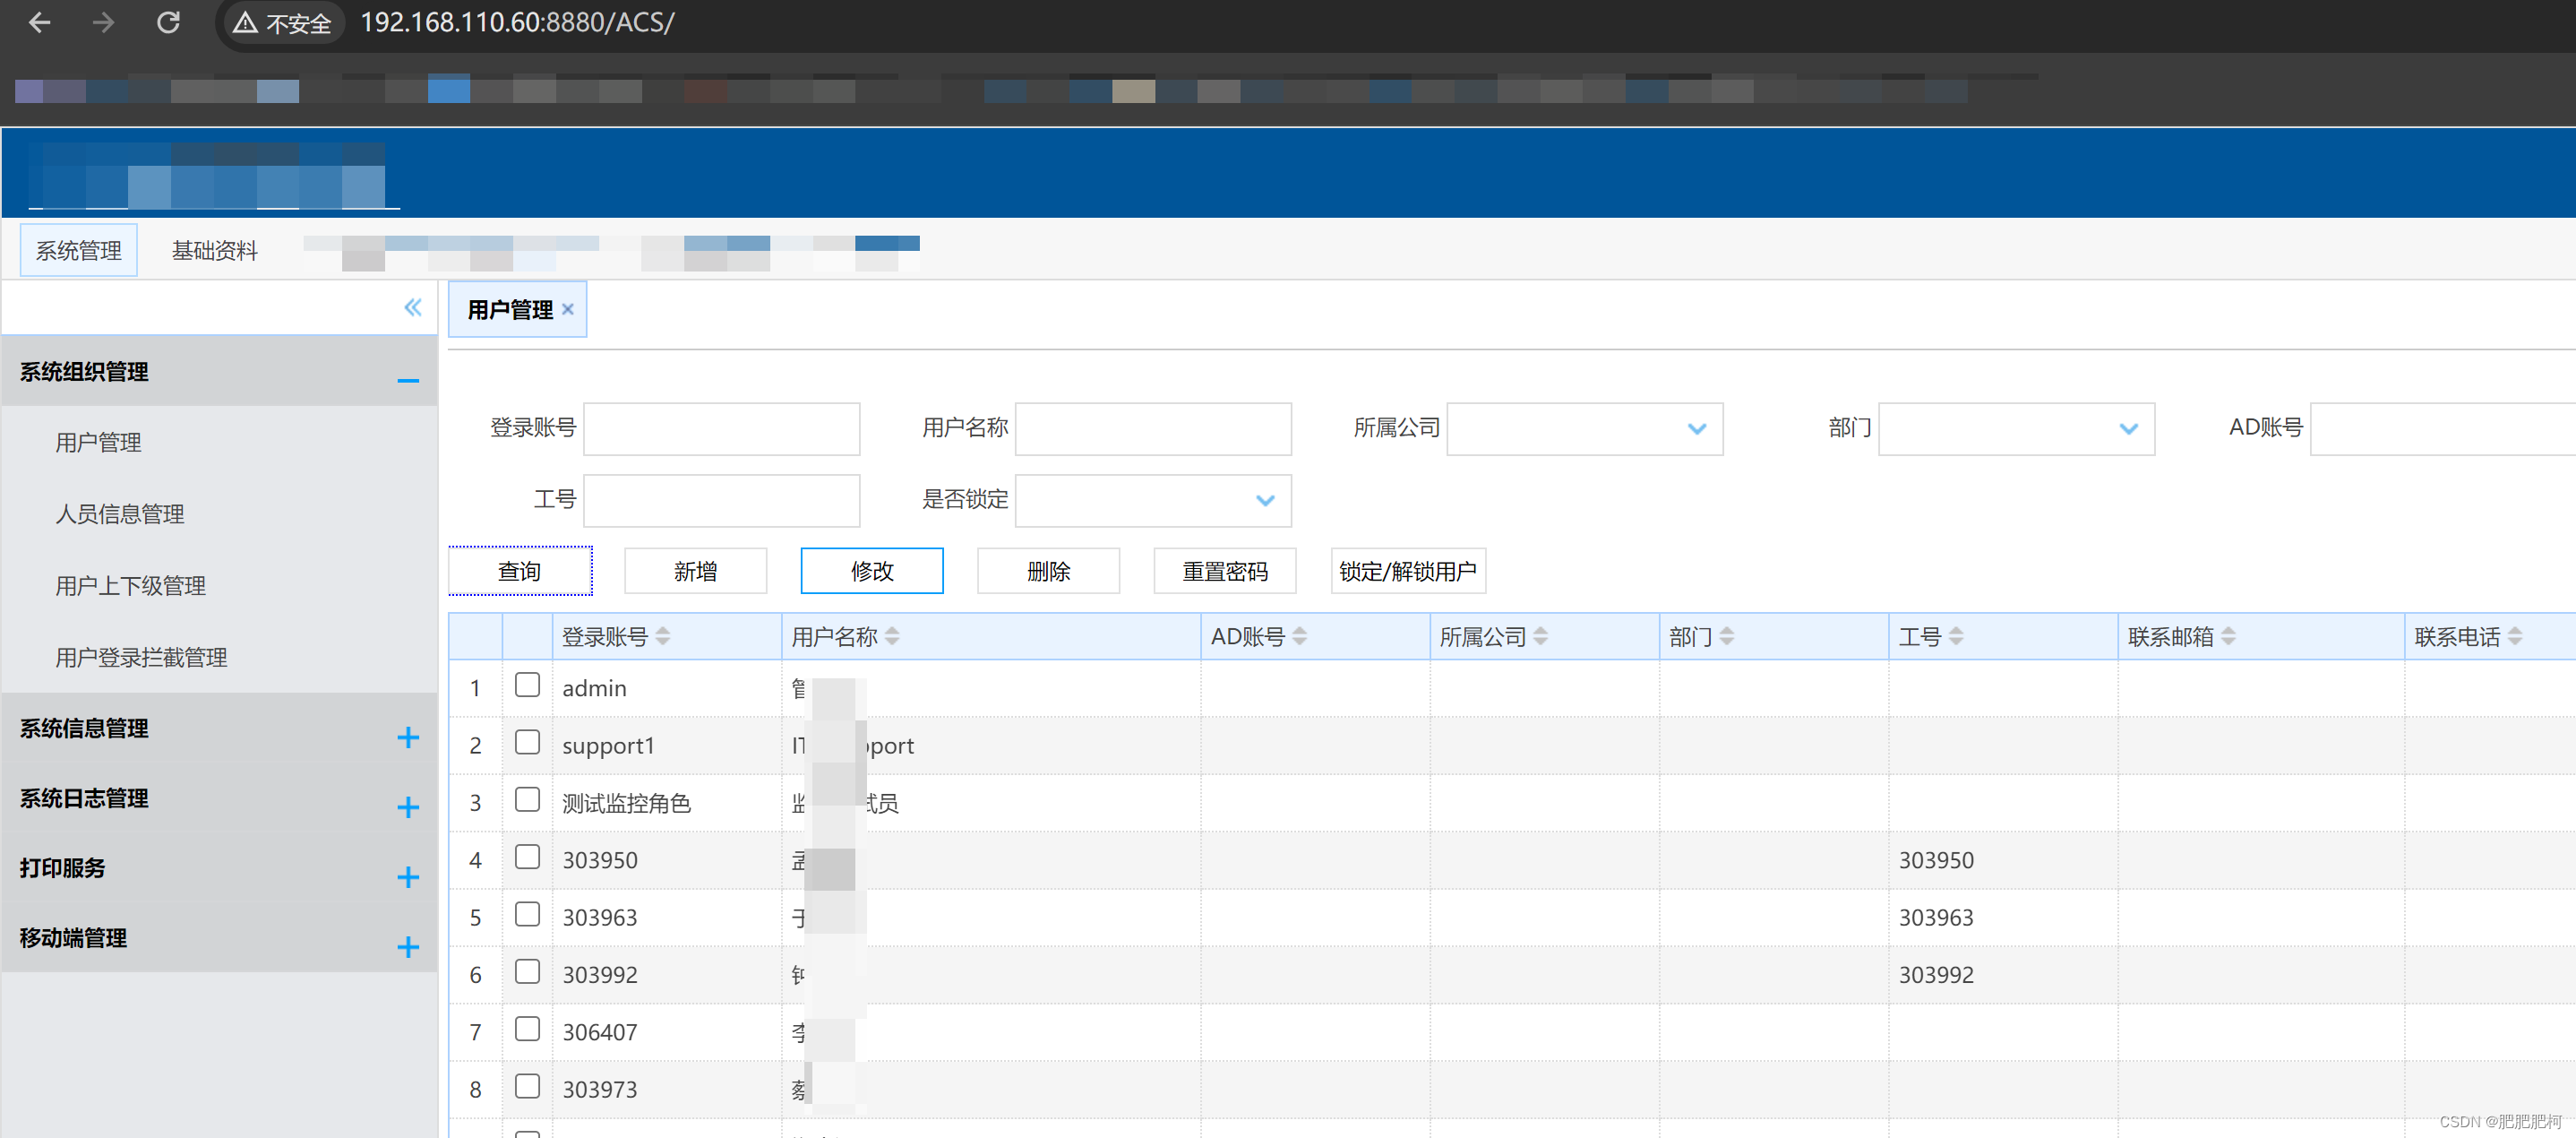The image size is (2576, 1138).
Task: Sort by 工号 column arrows
Action: (x=1956, y=637)
